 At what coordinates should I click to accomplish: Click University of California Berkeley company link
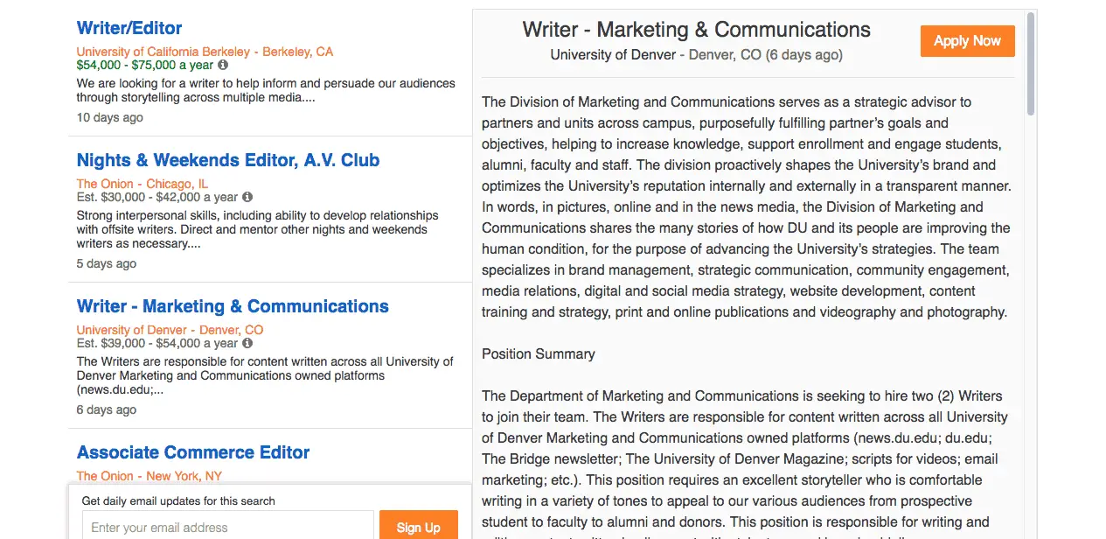click(x=163, y=52)
